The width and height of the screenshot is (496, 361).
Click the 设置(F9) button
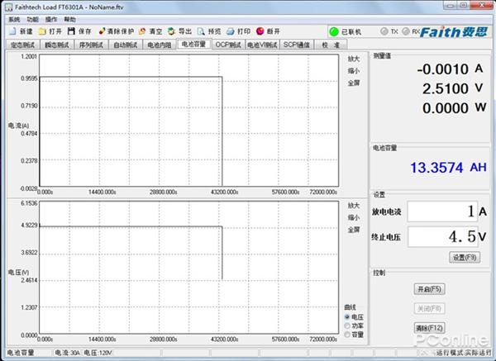465,257
